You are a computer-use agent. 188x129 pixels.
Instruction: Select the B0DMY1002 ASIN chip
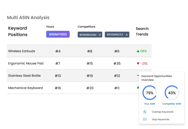click(x=58, y=34)
